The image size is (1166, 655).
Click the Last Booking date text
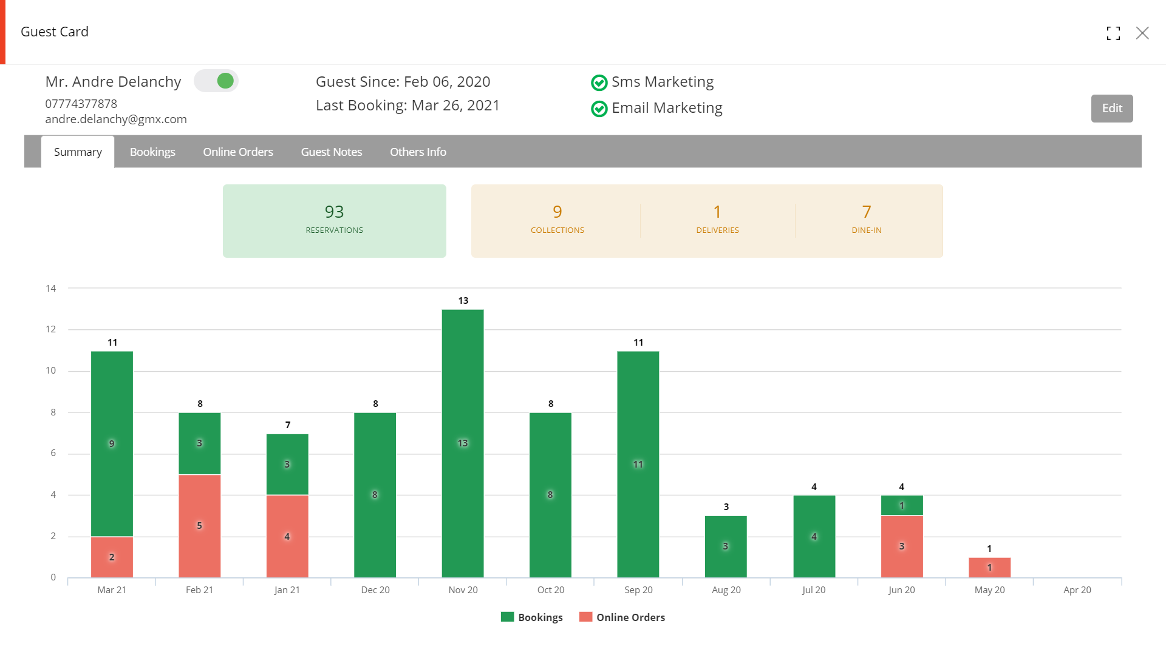click(x=407, y=106)
